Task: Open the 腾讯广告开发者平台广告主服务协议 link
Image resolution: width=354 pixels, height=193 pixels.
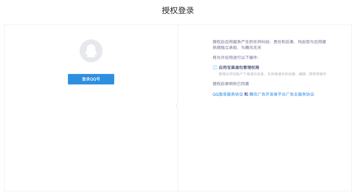Action: pyautogui.click(x=282, y=94)
